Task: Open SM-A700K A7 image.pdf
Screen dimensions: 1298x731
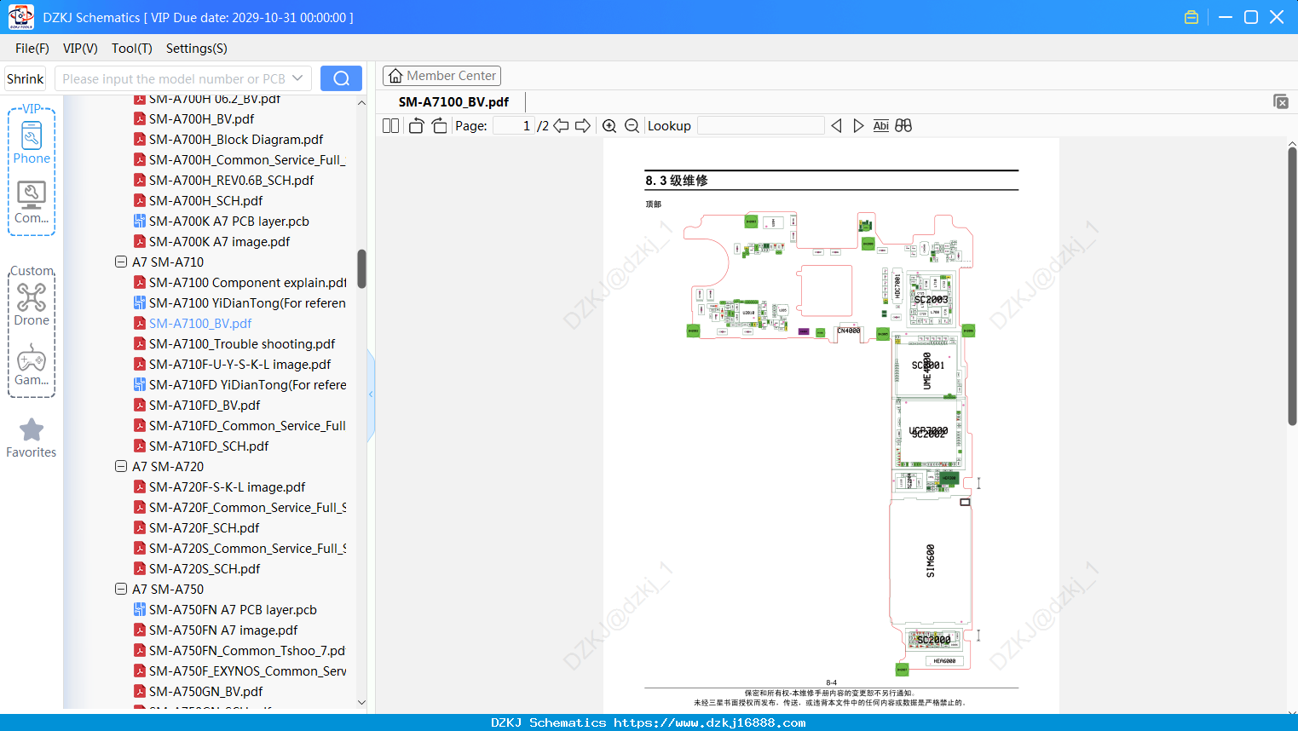Action: coord(219,242)
